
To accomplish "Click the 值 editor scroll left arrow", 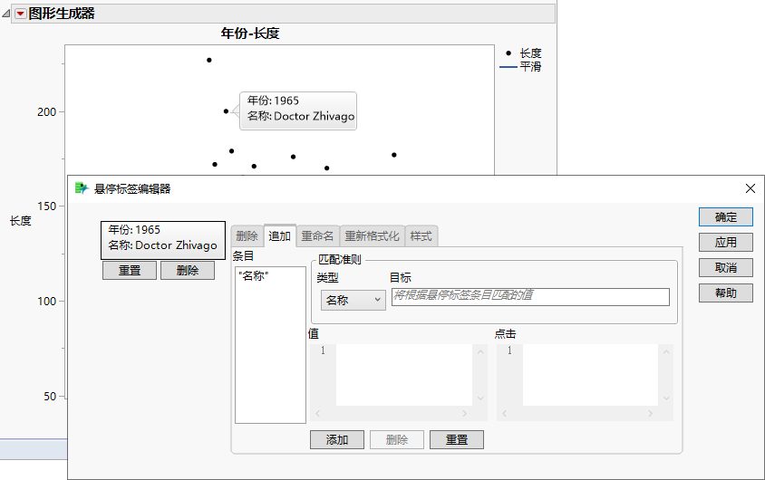I will pyautogui.click(x=317, y=413).
